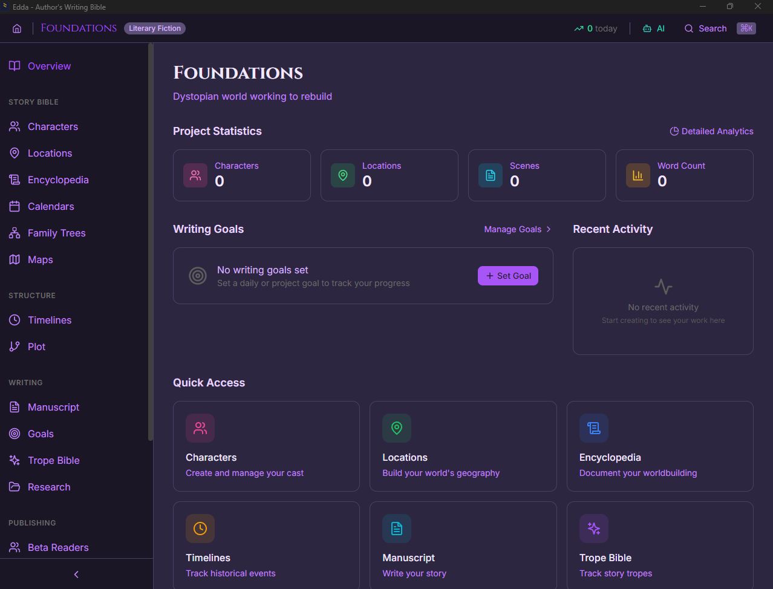Select Maps from the Story Bible section
773x589 pixels.
coord(40,259)
